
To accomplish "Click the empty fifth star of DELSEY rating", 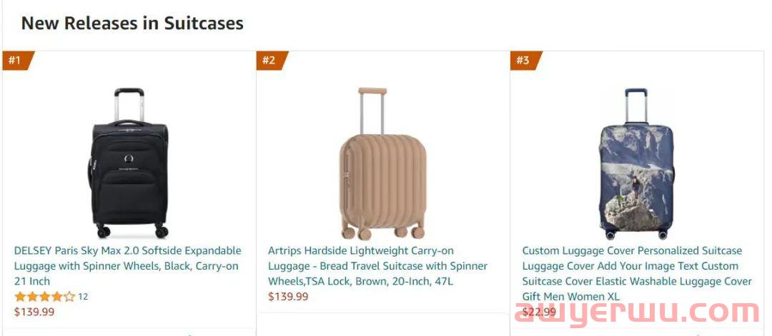I will (69, 297).
